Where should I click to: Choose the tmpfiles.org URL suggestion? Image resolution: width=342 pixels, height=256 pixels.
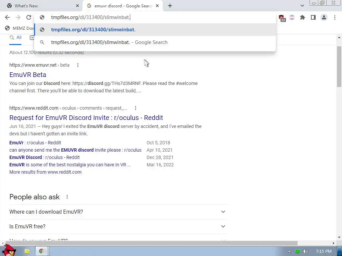point(155,30)
